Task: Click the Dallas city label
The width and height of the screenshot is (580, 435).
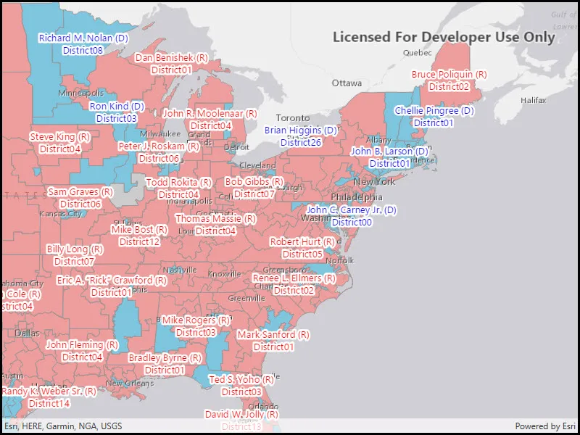Action: [27, 333]
